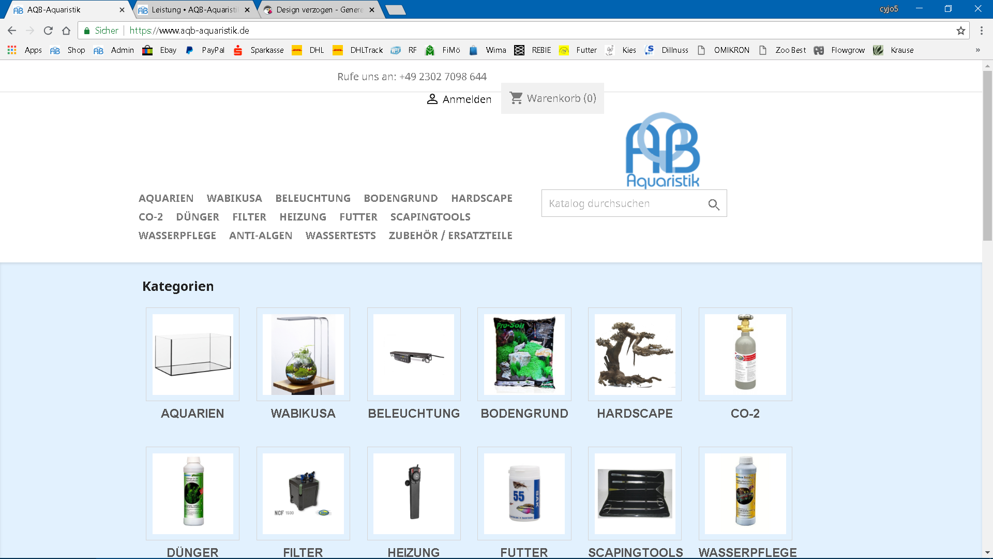
Task: Open the Warenkorb shopping cart
Action: [x=552, y=98]
